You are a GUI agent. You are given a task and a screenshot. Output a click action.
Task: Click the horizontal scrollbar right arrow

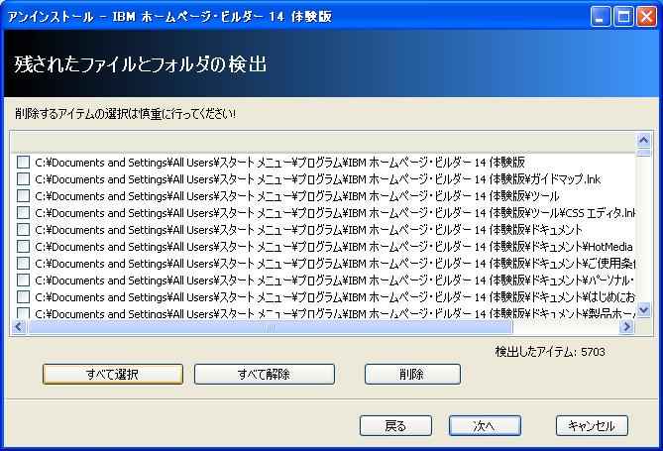tap(626, 327)
